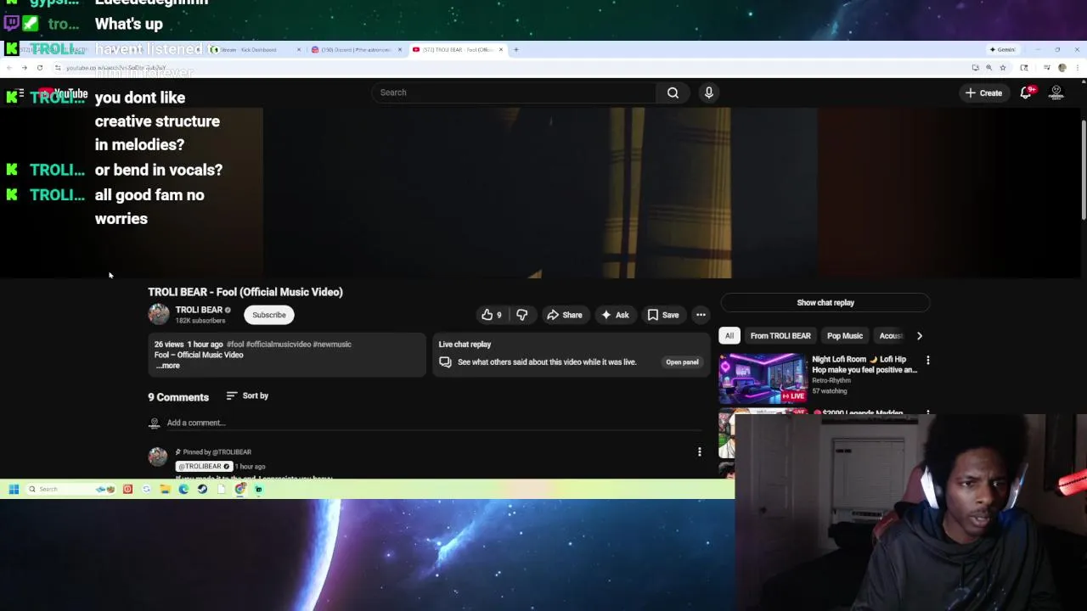This screenshot has width=1087, height=611.
Task: Open Chrome from the taskbar
Action: 240,489
